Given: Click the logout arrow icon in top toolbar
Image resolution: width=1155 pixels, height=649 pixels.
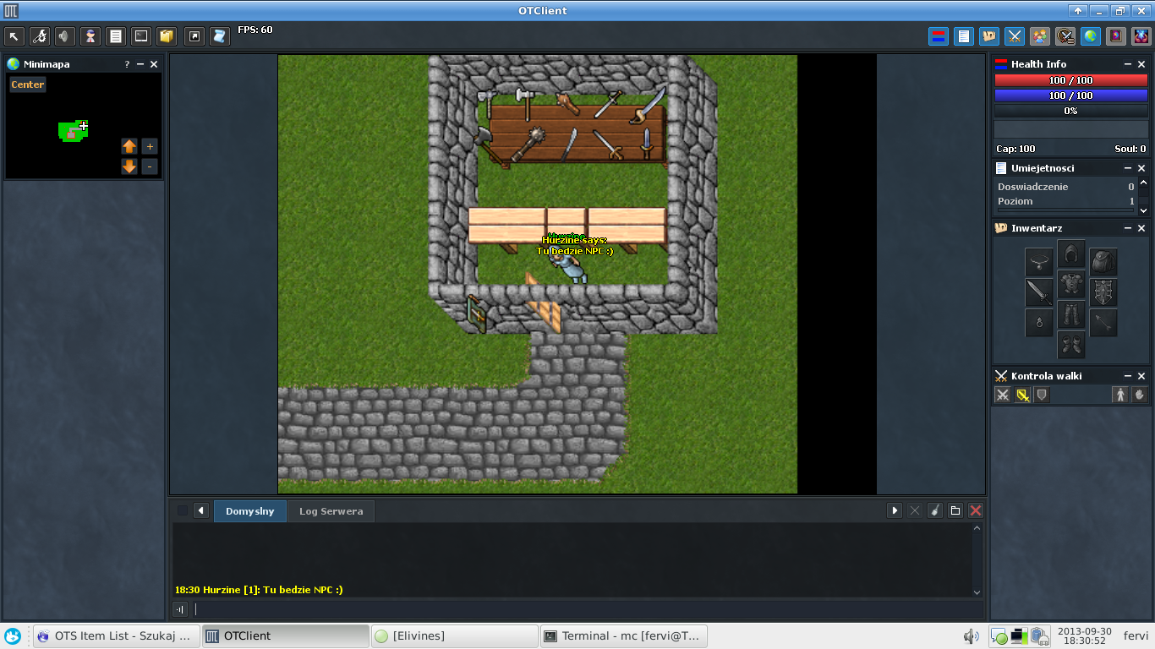Looking at the screenshot, I should pyautogui.click(x=14, y=36).
